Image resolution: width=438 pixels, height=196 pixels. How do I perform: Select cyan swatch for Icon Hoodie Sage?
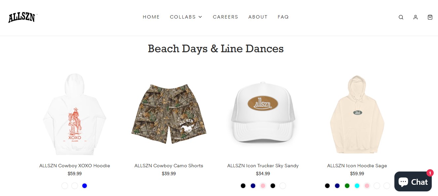click(357, 186)
